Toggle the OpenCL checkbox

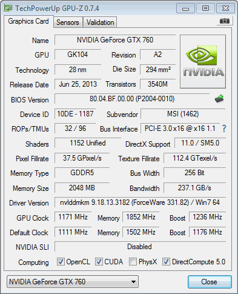[x=61, y=261]
